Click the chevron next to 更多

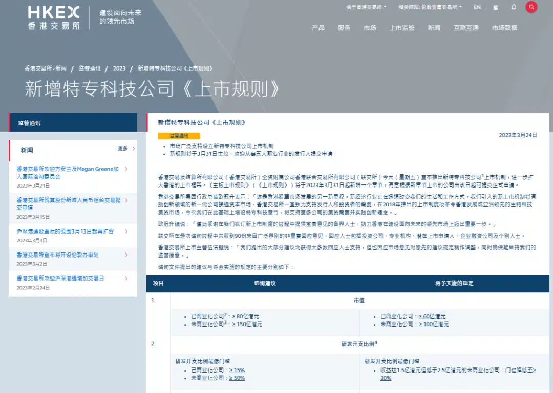click(x=134, y=149)
